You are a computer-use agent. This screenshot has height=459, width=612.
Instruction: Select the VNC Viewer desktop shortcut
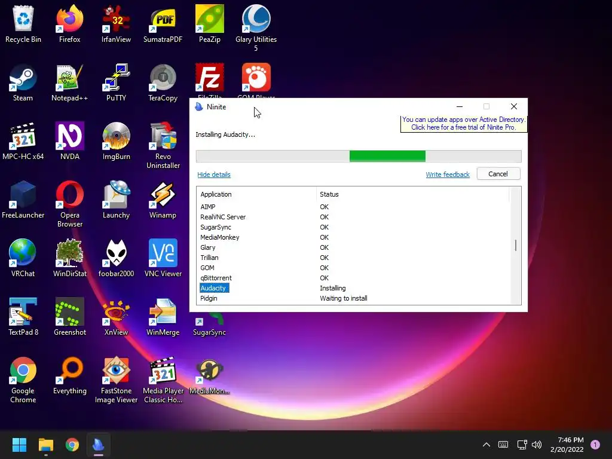tap(163, 258)
